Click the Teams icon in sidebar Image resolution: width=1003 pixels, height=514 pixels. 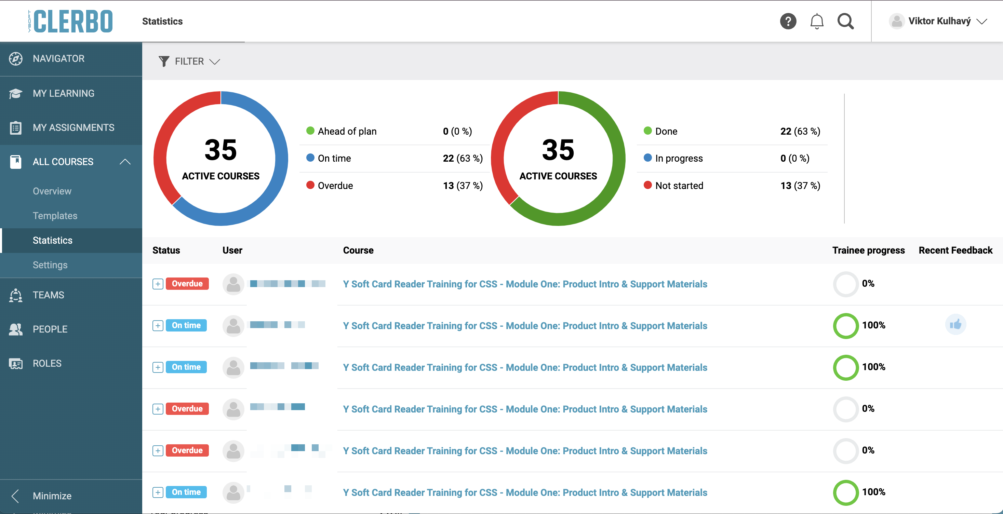tap(16, 295)
